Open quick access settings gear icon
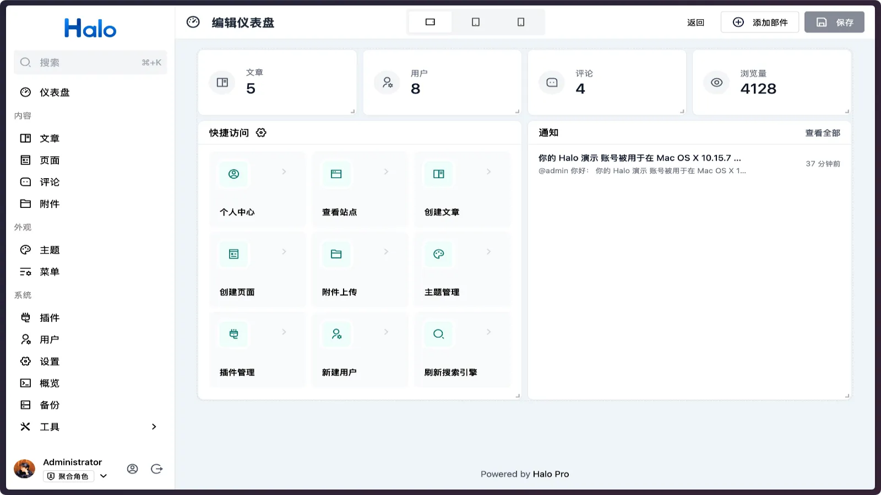 (261, 133)
